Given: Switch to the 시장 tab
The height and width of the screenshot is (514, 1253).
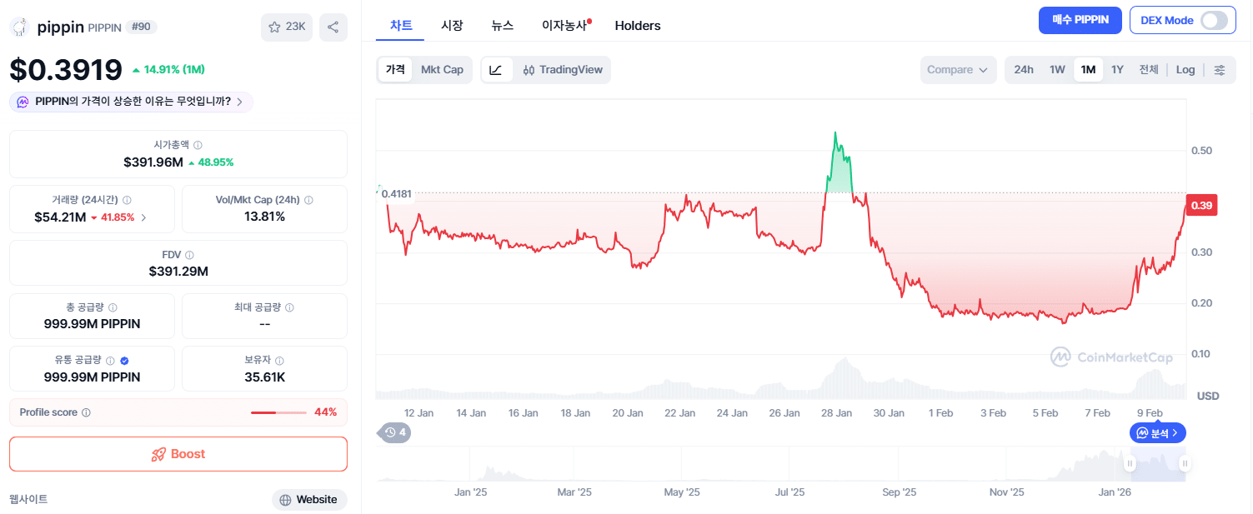Looking at the screenshot, I should (x=452, y=25).
